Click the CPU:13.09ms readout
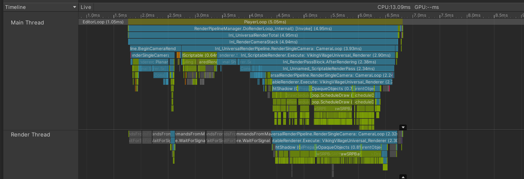The image size is (524, 179). pyautogui.click(x=394, y=7)
